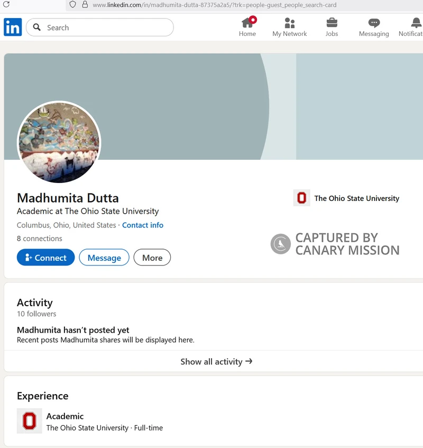Click the search magnifier icon
423x448 pixels.
tap(37, 27)
